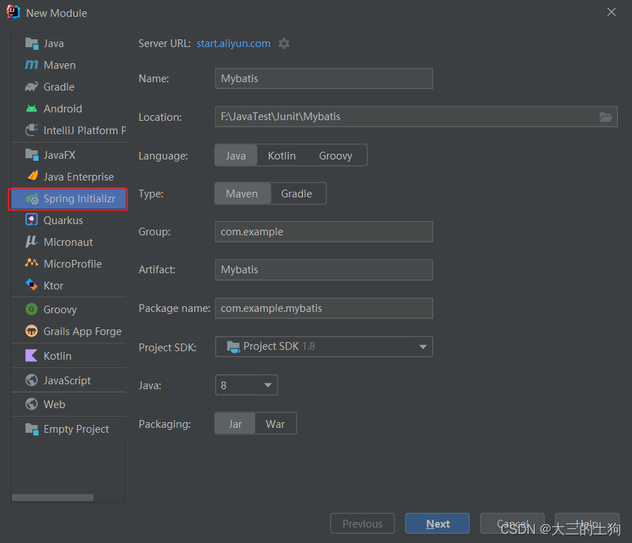The image size is (632, 543).
Task: Click the Cancel button
Action: click(512, 523)
